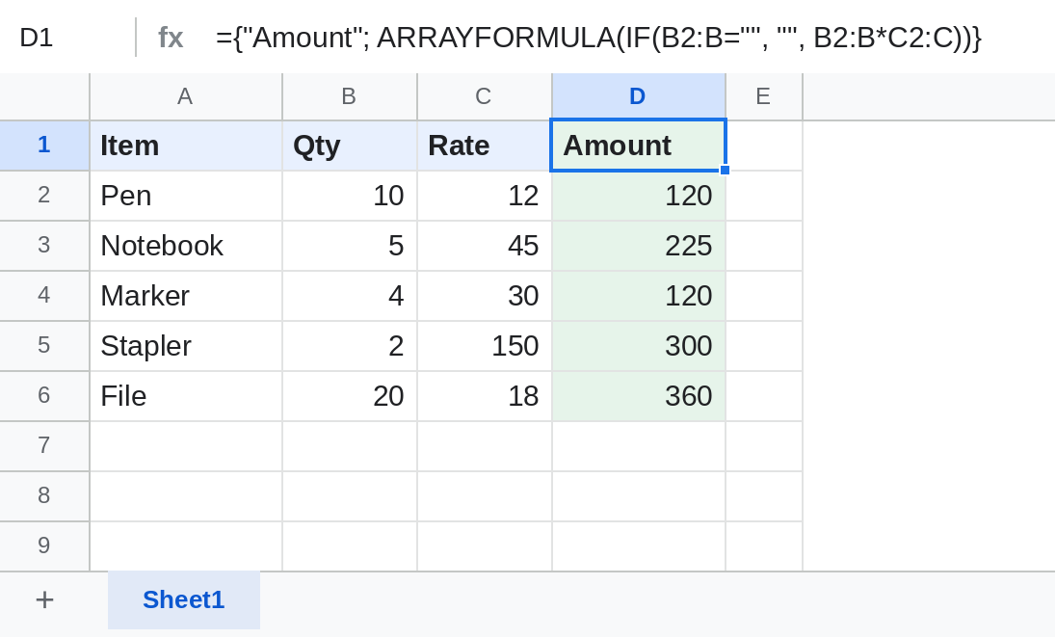Click the add sheet plus icon
Screen dimensions: 1056x638
click(44, 599)
